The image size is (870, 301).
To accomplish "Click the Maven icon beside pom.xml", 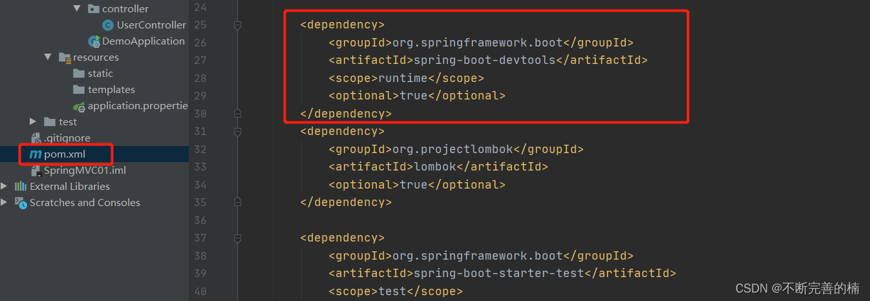I will [x=36, y=154].
